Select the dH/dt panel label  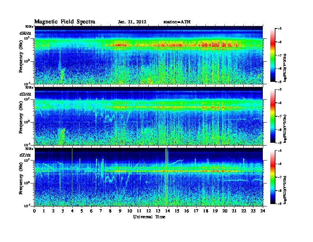pos(25,33)
